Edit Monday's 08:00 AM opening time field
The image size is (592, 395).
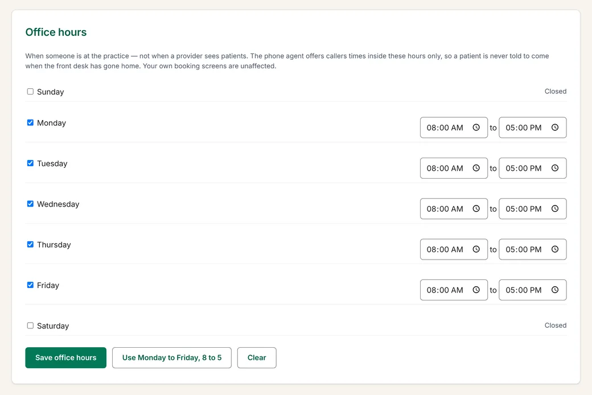click(454, 127)
